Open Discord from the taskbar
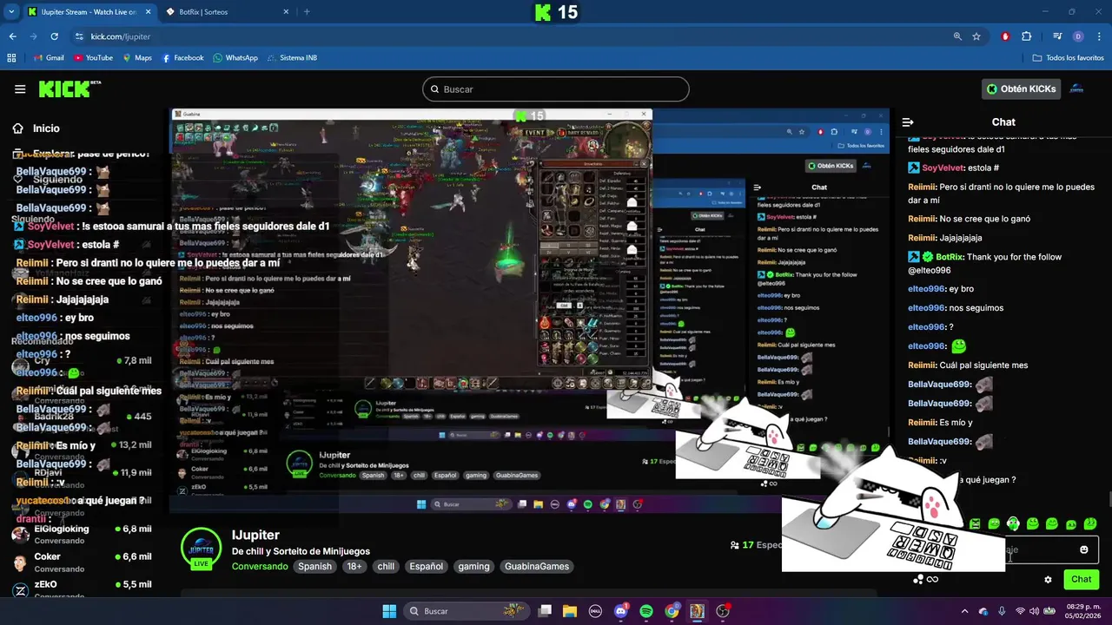Image resolution: width=1112 pixels, height=625 pixels. point(620,611)
